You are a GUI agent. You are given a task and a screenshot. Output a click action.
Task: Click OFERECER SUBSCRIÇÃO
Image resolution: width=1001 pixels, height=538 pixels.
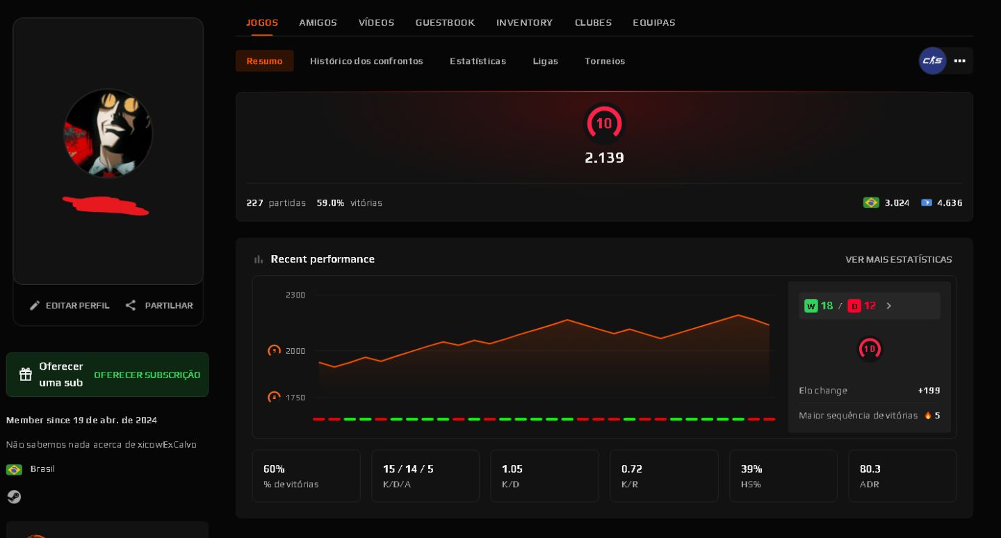[x=147, y=375]
